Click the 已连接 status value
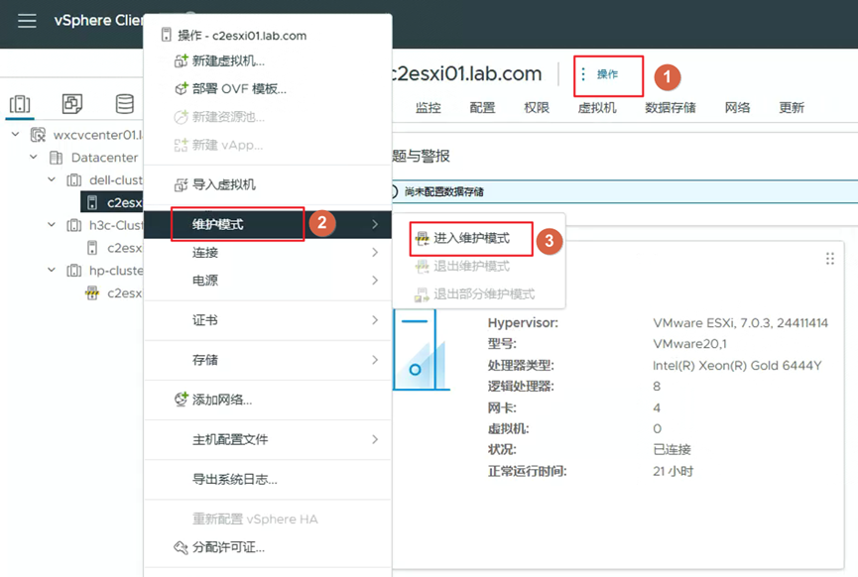The width and height of the screenshot is (858, 577). click(672, 449)
